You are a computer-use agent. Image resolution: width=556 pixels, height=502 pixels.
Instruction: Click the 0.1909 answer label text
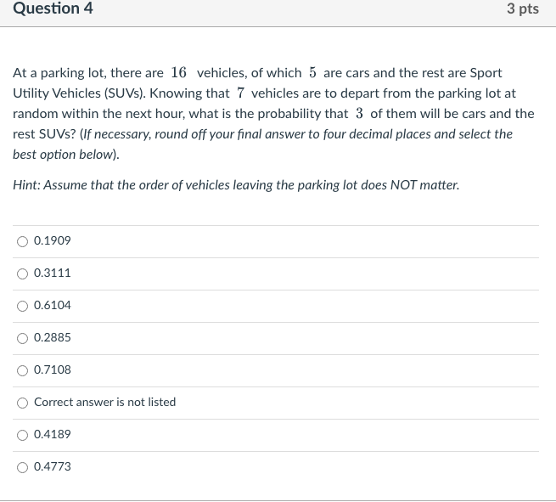coord(53,240)
